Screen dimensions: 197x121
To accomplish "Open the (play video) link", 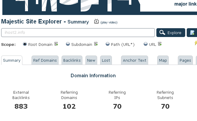I will coord(109,22).
